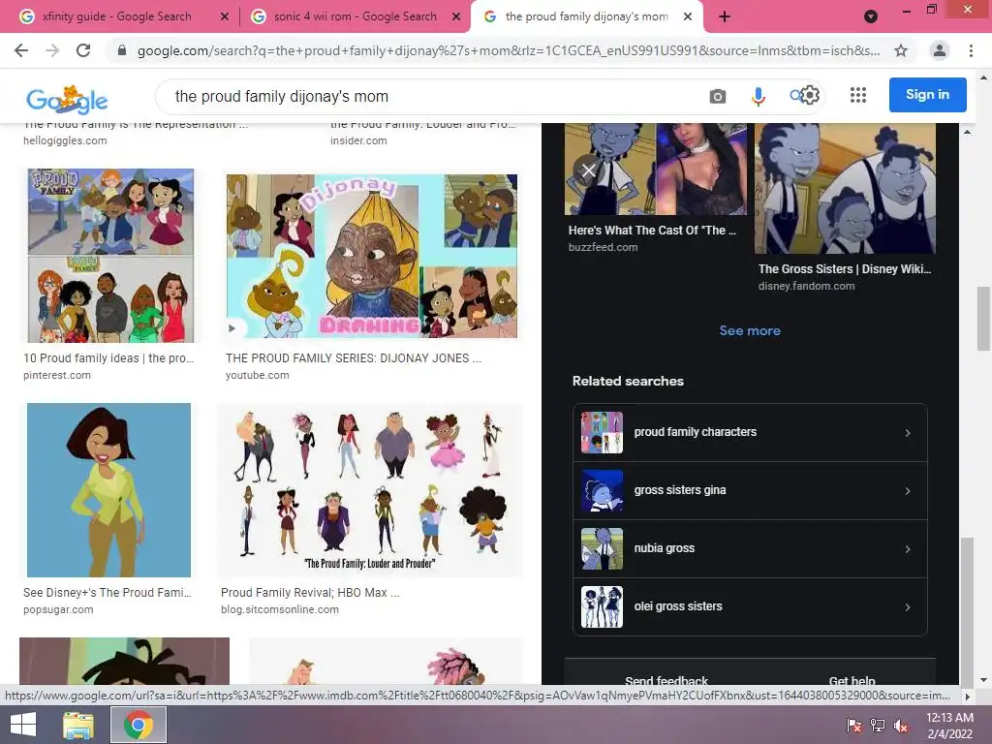The height and width of the screenshot is (744, 992).
Task: Expand the nubia gross related search
Action: [750, 549]
